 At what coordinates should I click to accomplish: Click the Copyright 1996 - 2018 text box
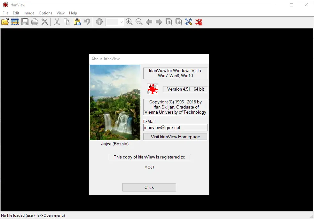pyautogui.click(x=176, y=107)
